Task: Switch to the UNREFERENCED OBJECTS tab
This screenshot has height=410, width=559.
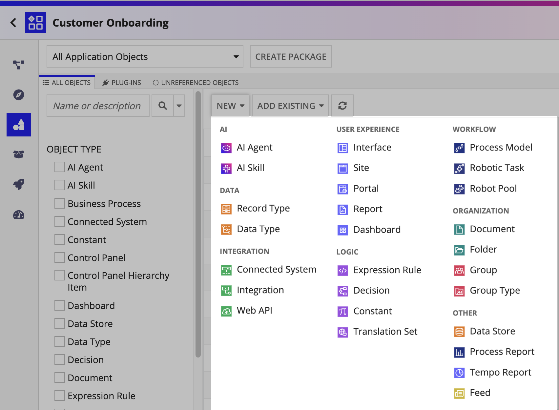Action: pyautogui.click(x=196, y=83)
